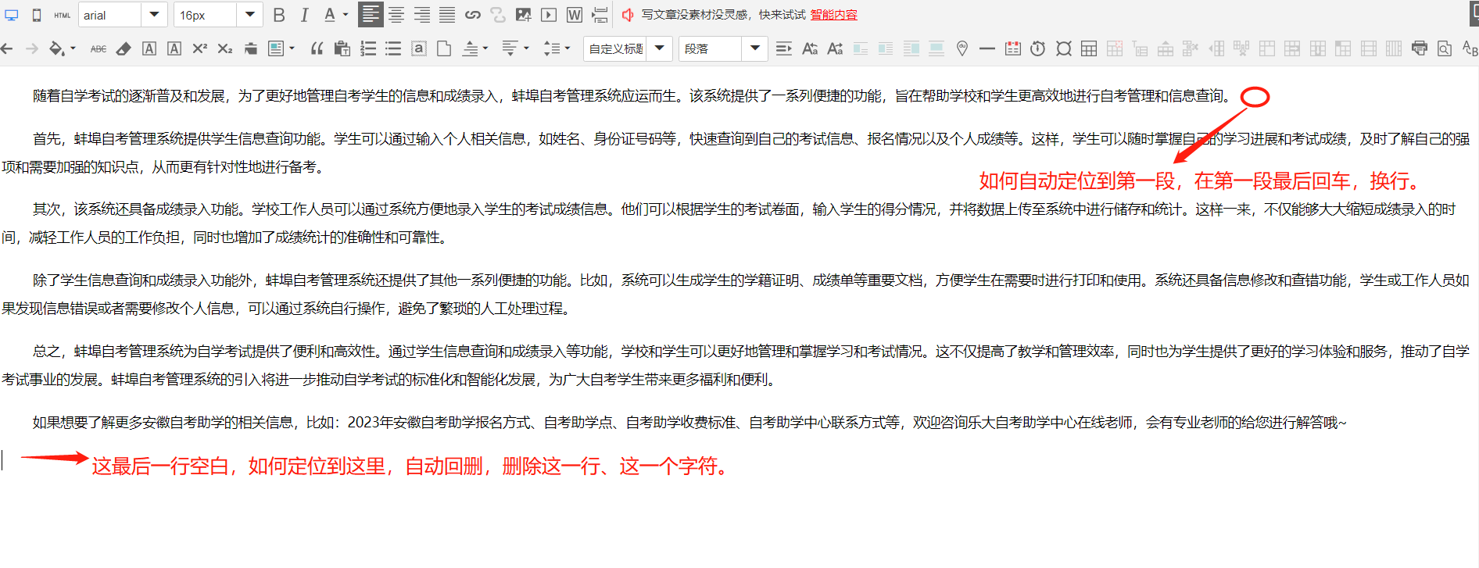1479x568 pixels.
Task: Open the arial font family dropdown
Action: (x=154, y=15)
